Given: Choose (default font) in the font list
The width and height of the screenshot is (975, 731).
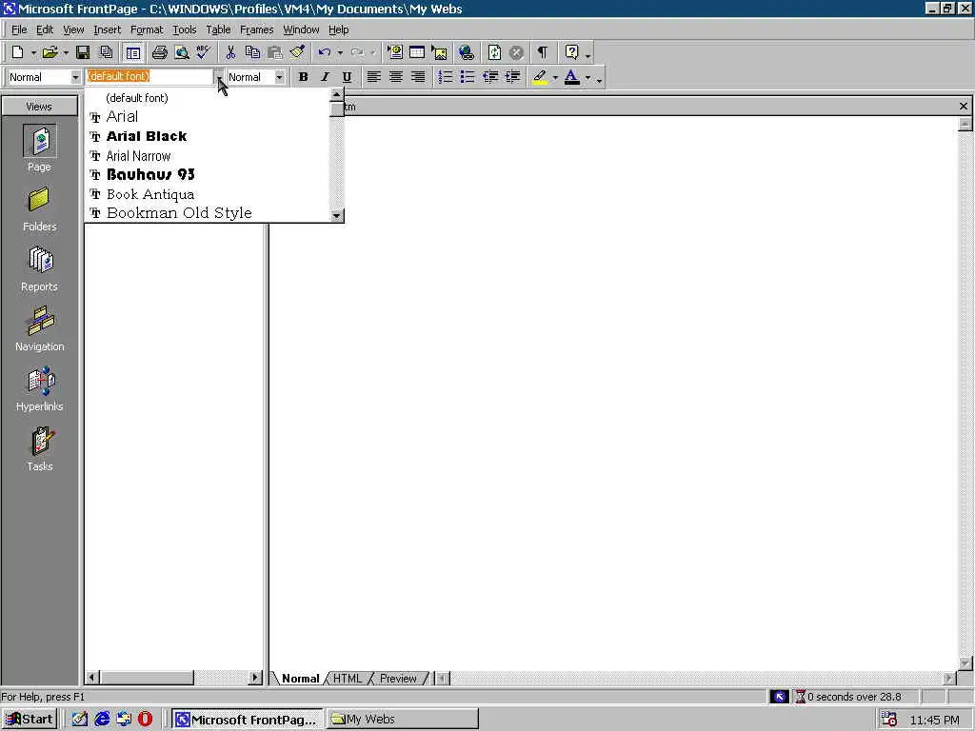Looking at the screenshot, I should (x=207, y=98).
